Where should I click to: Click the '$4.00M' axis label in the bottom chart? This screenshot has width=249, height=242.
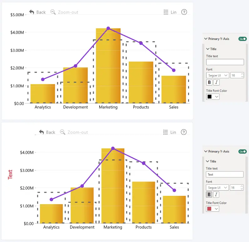[x=27, y=152]
